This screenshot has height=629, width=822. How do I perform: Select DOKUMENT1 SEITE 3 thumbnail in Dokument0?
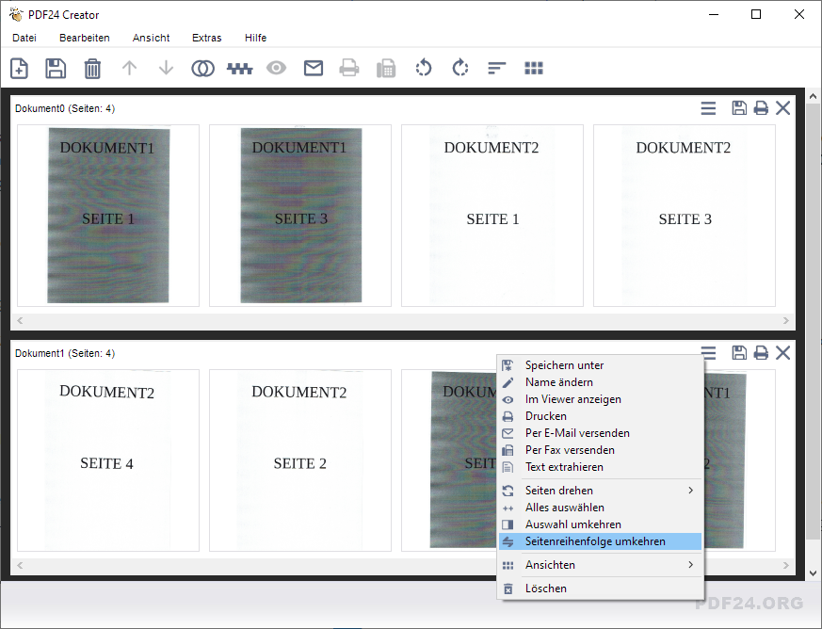(300, 216)
